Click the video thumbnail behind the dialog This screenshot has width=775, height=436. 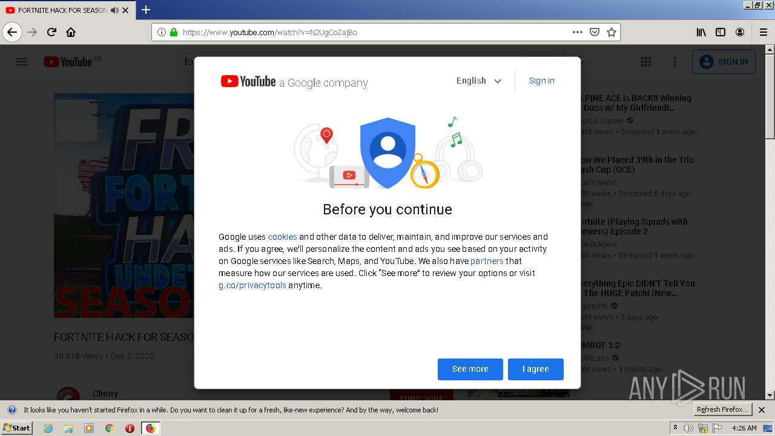(x=124, y=205)
